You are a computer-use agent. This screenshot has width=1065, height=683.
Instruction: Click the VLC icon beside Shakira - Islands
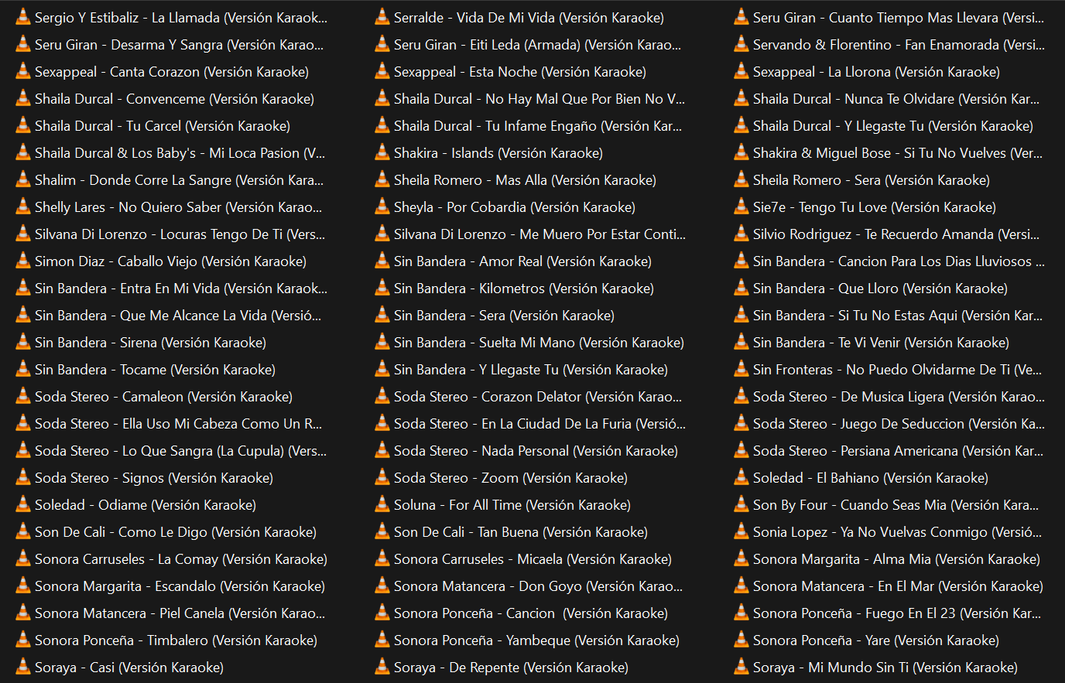pyautogui.click(x=382, y=152)
